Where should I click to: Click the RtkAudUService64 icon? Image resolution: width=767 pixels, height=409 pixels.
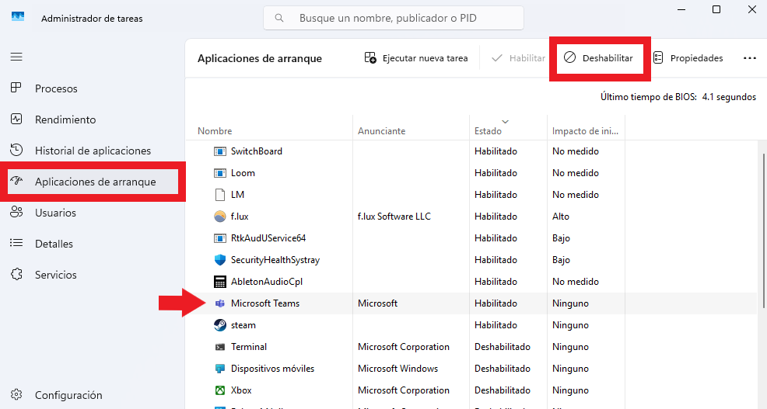pyautogui.click(x=220, y=238)
